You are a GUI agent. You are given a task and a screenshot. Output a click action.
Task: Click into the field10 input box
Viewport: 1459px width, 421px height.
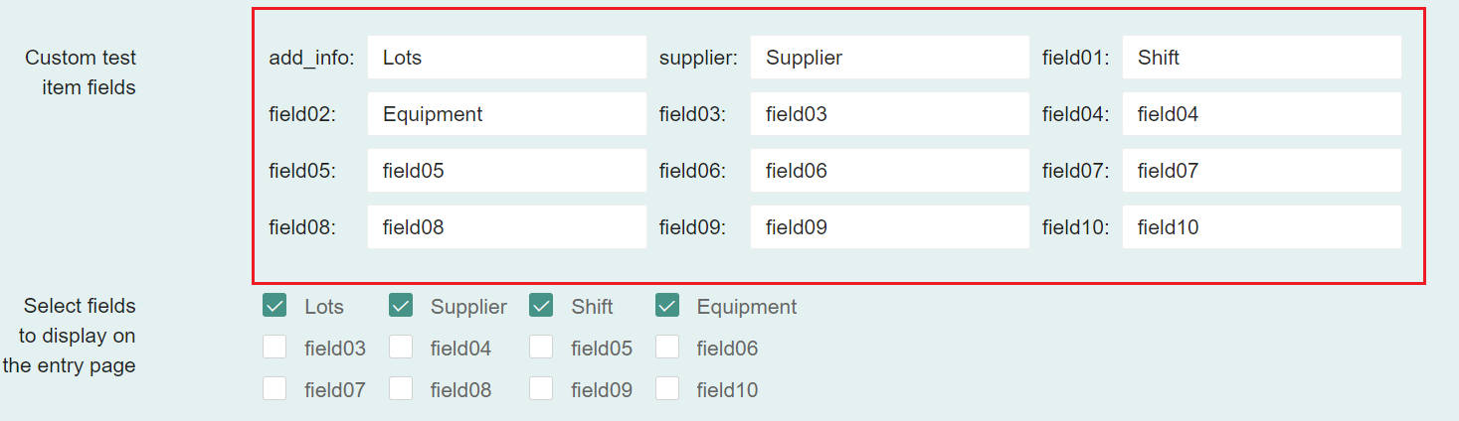point(1261,227)
